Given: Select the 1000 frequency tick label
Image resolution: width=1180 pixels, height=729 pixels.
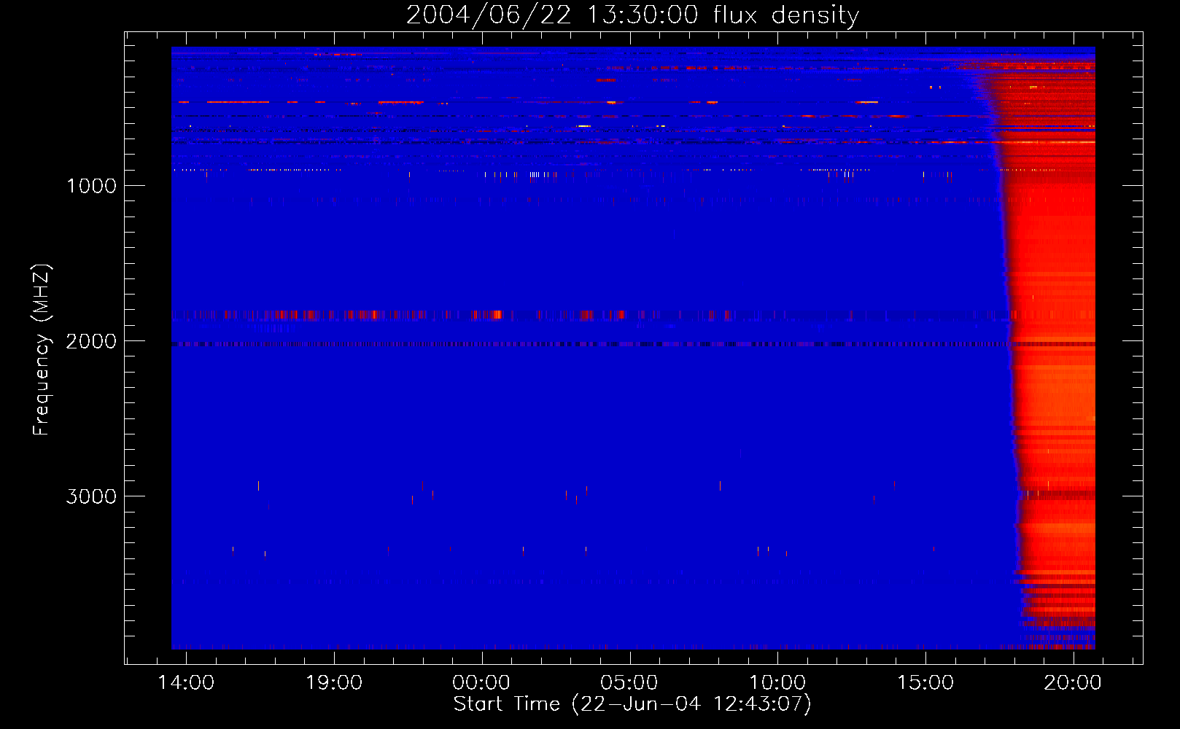Looking at the screenshot, I should pos(91,186).
